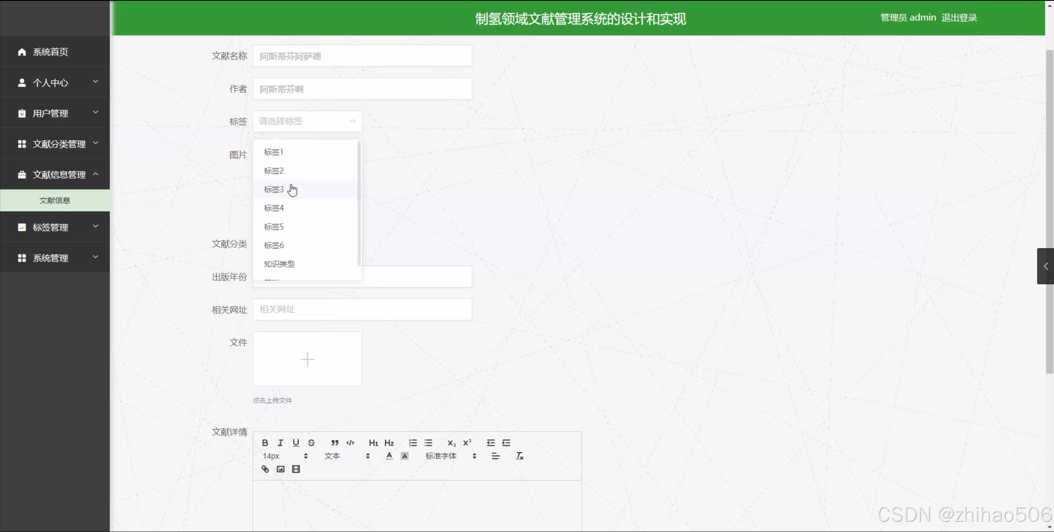Apply strikethrough text formatting

311,443
